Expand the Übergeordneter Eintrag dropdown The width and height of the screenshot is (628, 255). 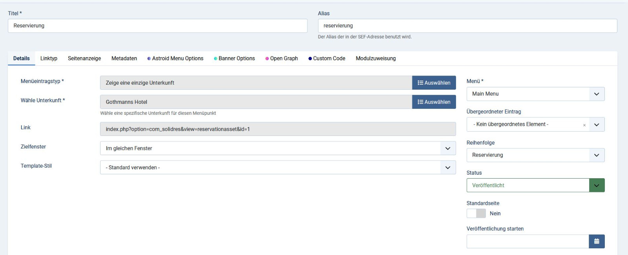[x=596, y=125]
